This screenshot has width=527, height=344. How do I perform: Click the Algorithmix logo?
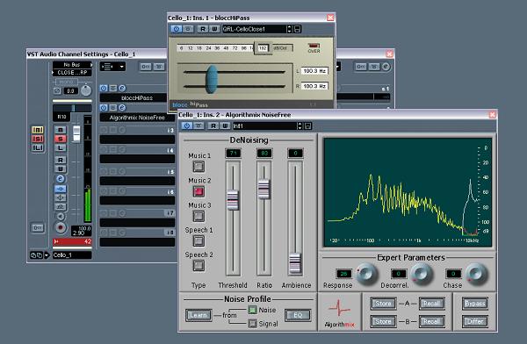(x=339, y=312)
